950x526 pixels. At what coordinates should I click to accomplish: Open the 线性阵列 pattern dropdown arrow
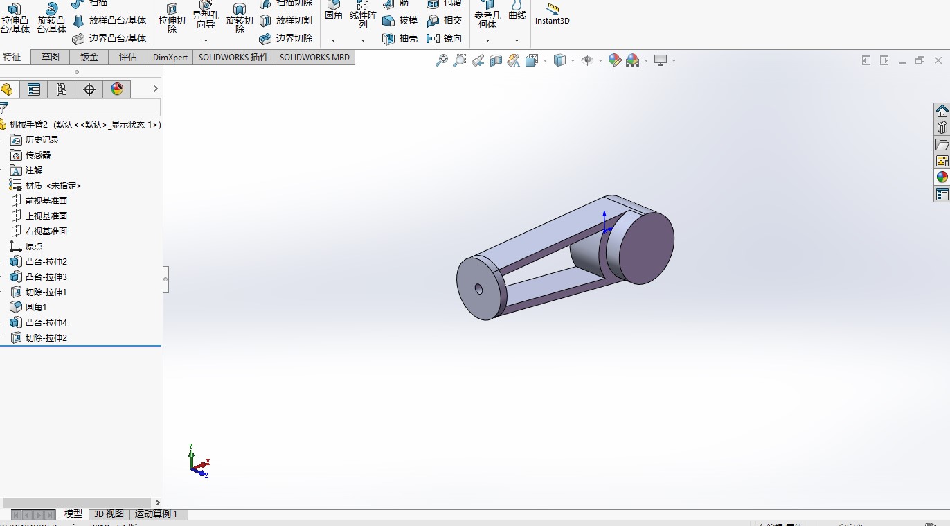pos(363,40)
